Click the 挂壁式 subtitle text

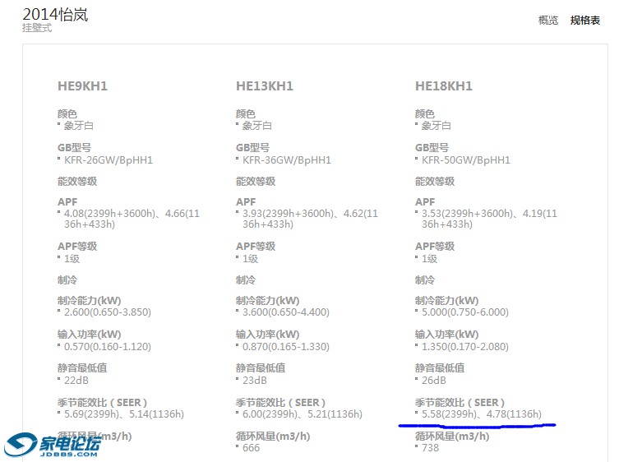pyautogui.click(x=37, y=28)
